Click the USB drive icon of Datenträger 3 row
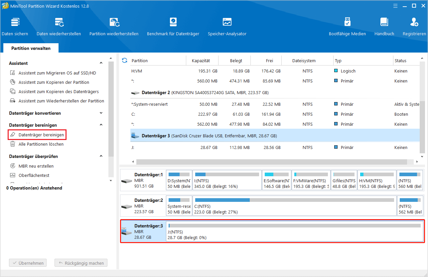This screenshot has height=277, width=428. [135, 136]
